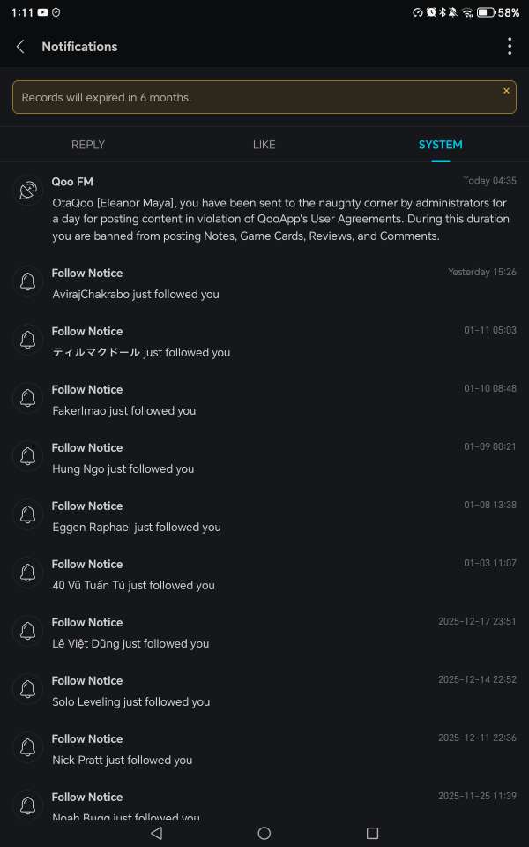Switch to the REPLY tab

(x=88, y=145)
